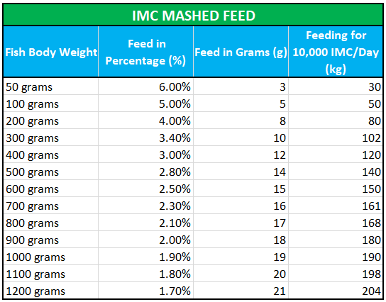
Task: Select the 800 grams cell
Action: click(x=51, y=223)
